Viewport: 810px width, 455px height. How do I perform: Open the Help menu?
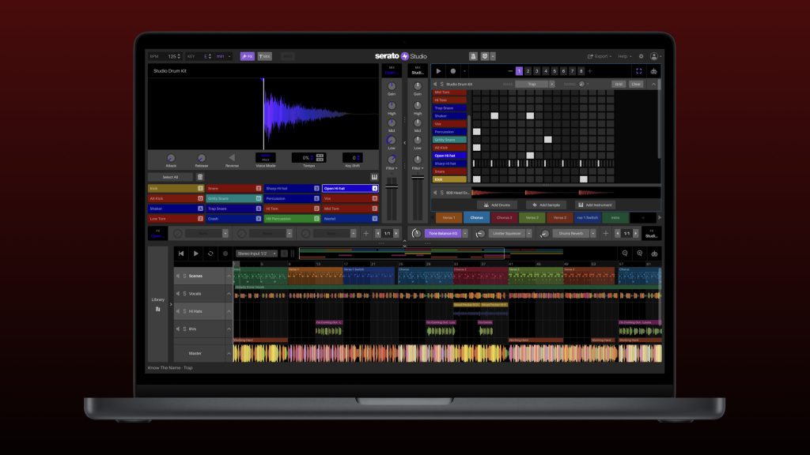[x=625, y=56]
